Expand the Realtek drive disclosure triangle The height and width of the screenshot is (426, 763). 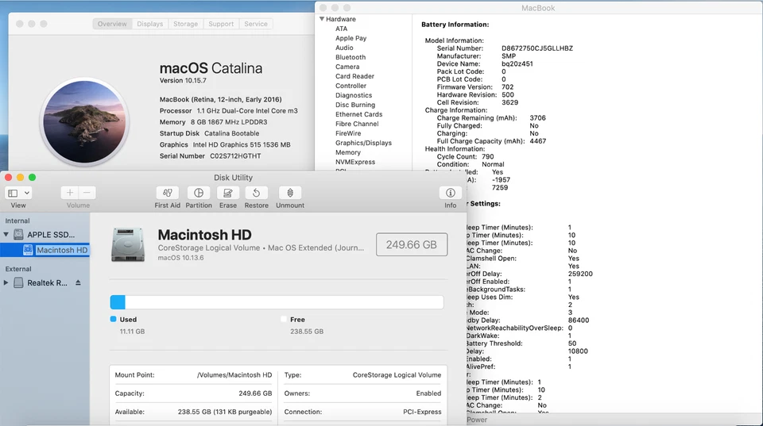point(6,282)
